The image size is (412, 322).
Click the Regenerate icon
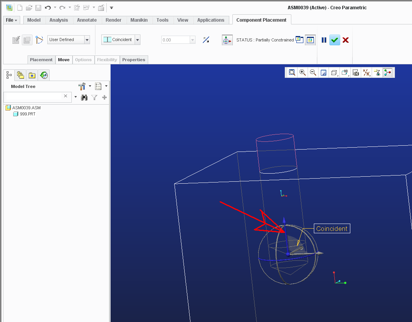pyautogui.click(x=77, y=8)
